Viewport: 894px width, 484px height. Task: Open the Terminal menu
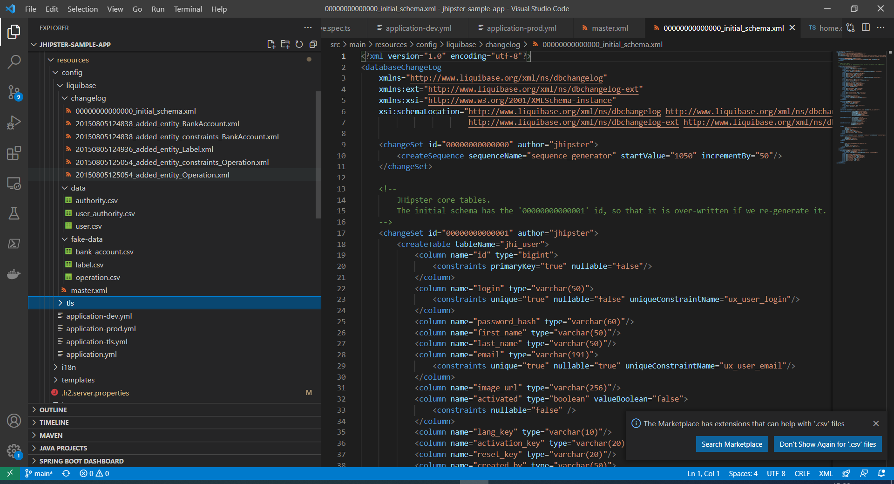[x=188, y=9]
